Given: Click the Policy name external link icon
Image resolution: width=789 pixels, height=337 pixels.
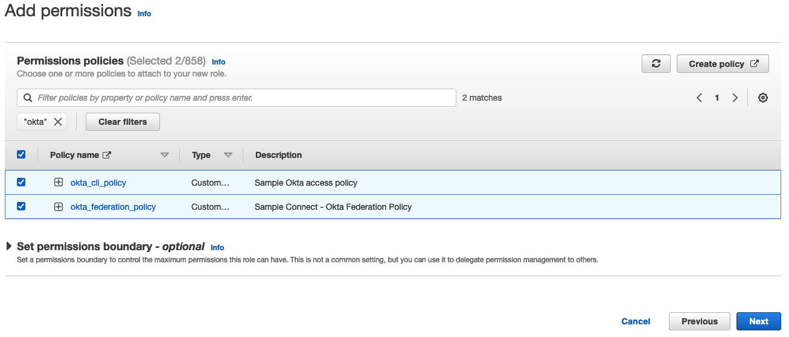Looking at the screenshot, I should click(x=107, y=155).
